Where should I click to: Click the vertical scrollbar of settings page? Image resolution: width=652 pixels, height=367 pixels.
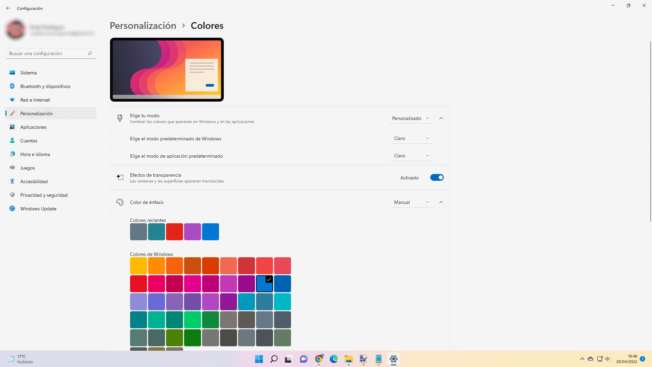coord(650,131)
